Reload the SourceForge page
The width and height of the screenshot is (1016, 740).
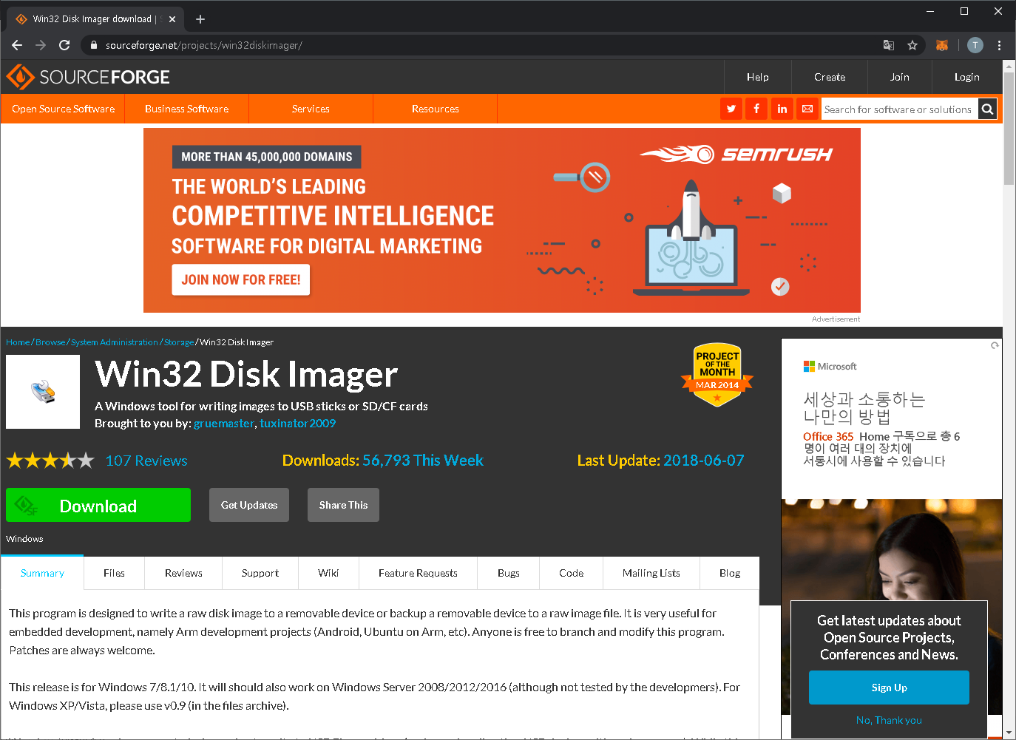[64, 45]
